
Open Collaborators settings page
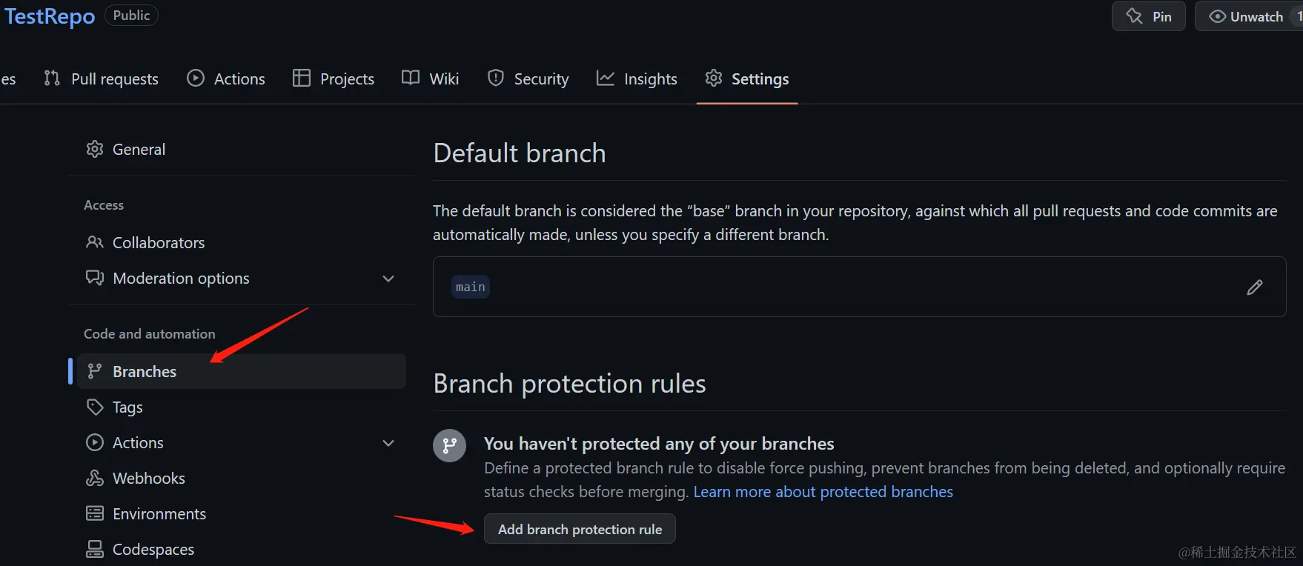[158, 243]
